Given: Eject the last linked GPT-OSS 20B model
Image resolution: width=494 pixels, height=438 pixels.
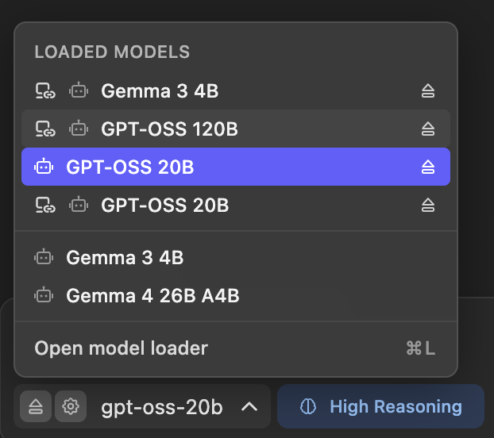Looking at the screenshot, I should pyautogui.click(x=428, y=206).
